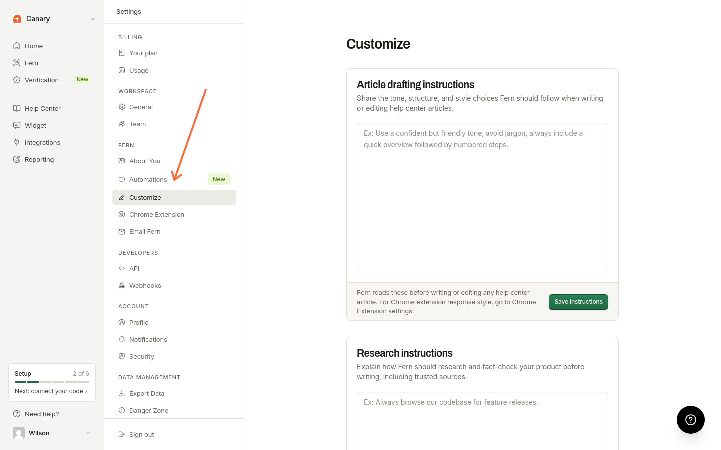
Task: Click the "2 of 6" setup count
Action: click(81, 374)
